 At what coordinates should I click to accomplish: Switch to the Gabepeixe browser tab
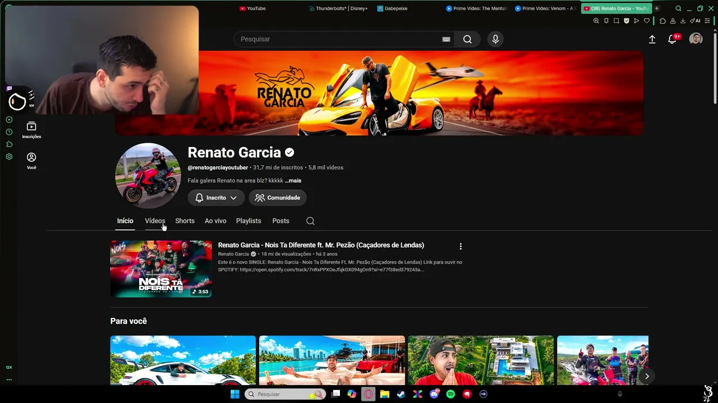pos(393,8)
